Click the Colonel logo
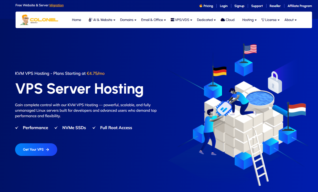Image resolution: width=318 pixels, height=192 pixels. click(38, 20)
